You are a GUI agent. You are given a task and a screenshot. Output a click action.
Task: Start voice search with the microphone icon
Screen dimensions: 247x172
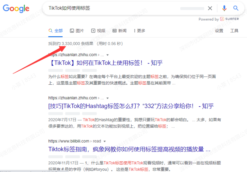(224, 8)
